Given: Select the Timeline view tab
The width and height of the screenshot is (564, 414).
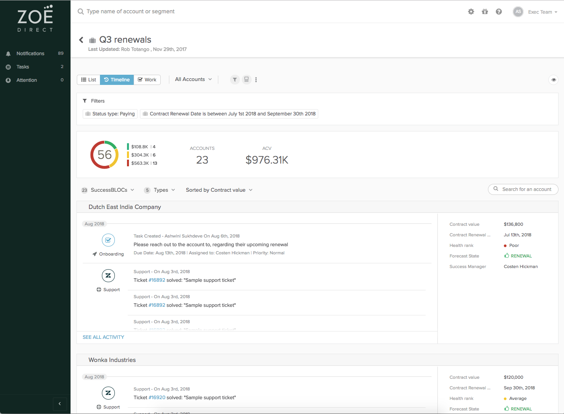Looking at the screenshot, I should point(117,80).
